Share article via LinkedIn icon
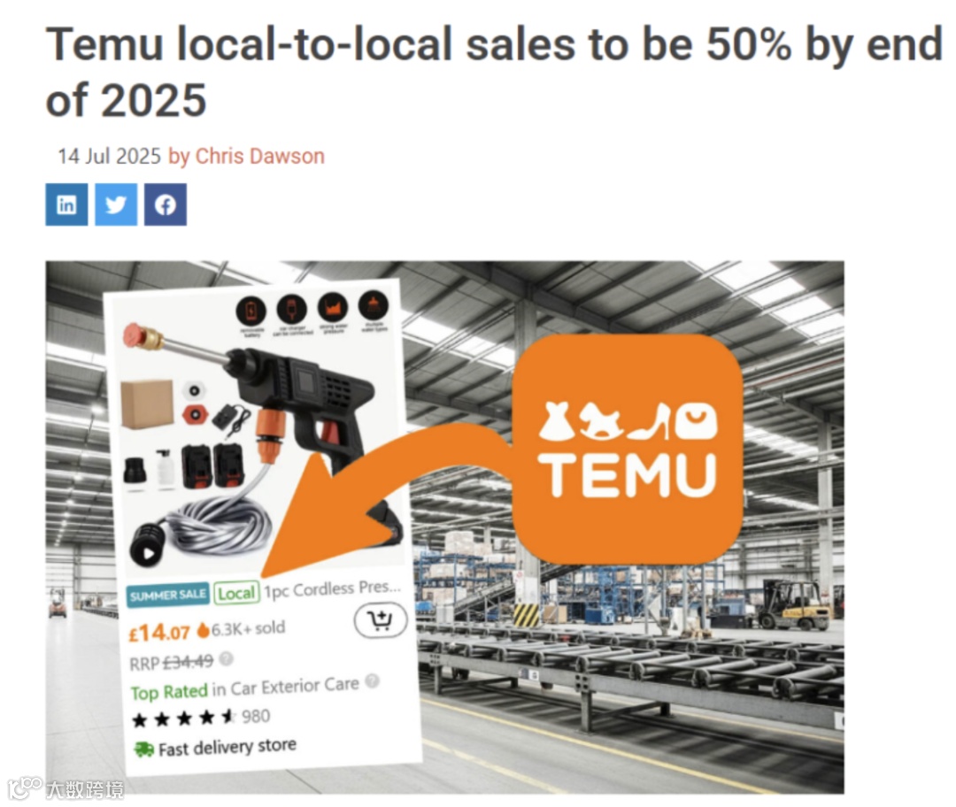The width and height of the screenshot is (956, 807). tap(66, 204)
